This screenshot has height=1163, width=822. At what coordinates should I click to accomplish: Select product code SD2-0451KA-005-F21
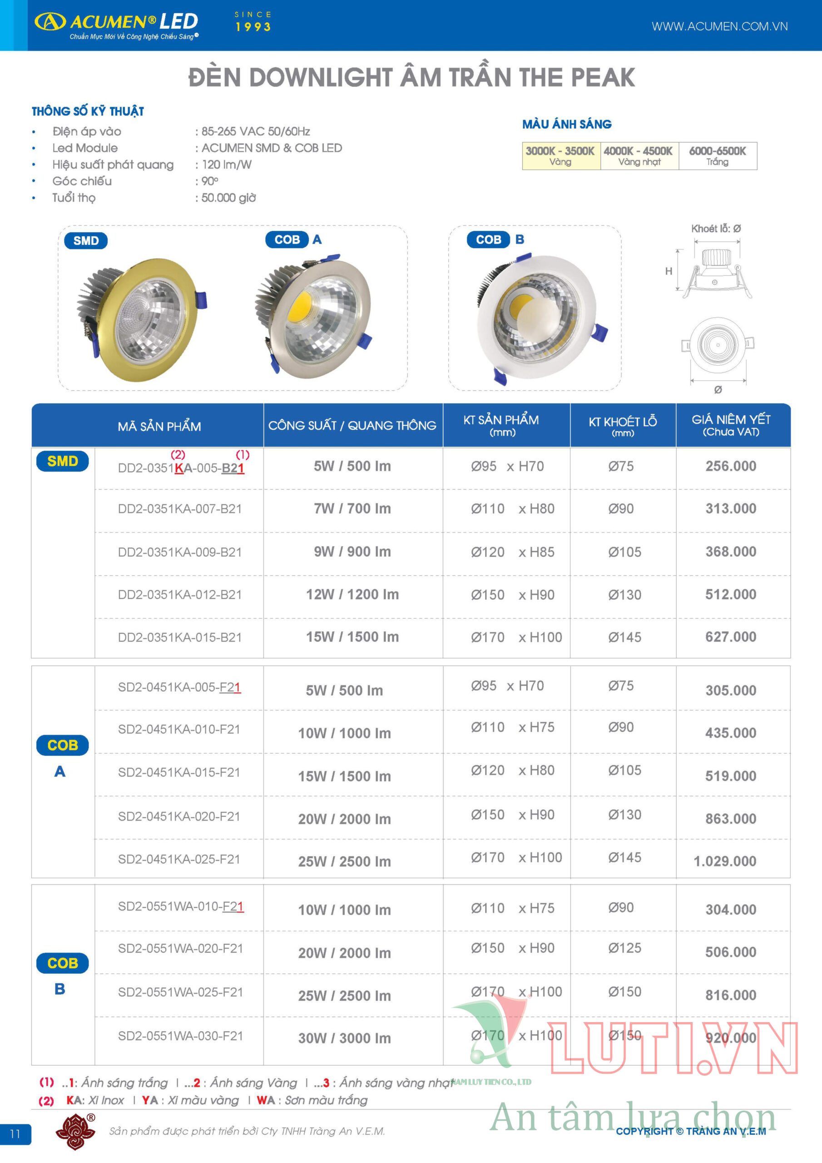coord(179,687)
